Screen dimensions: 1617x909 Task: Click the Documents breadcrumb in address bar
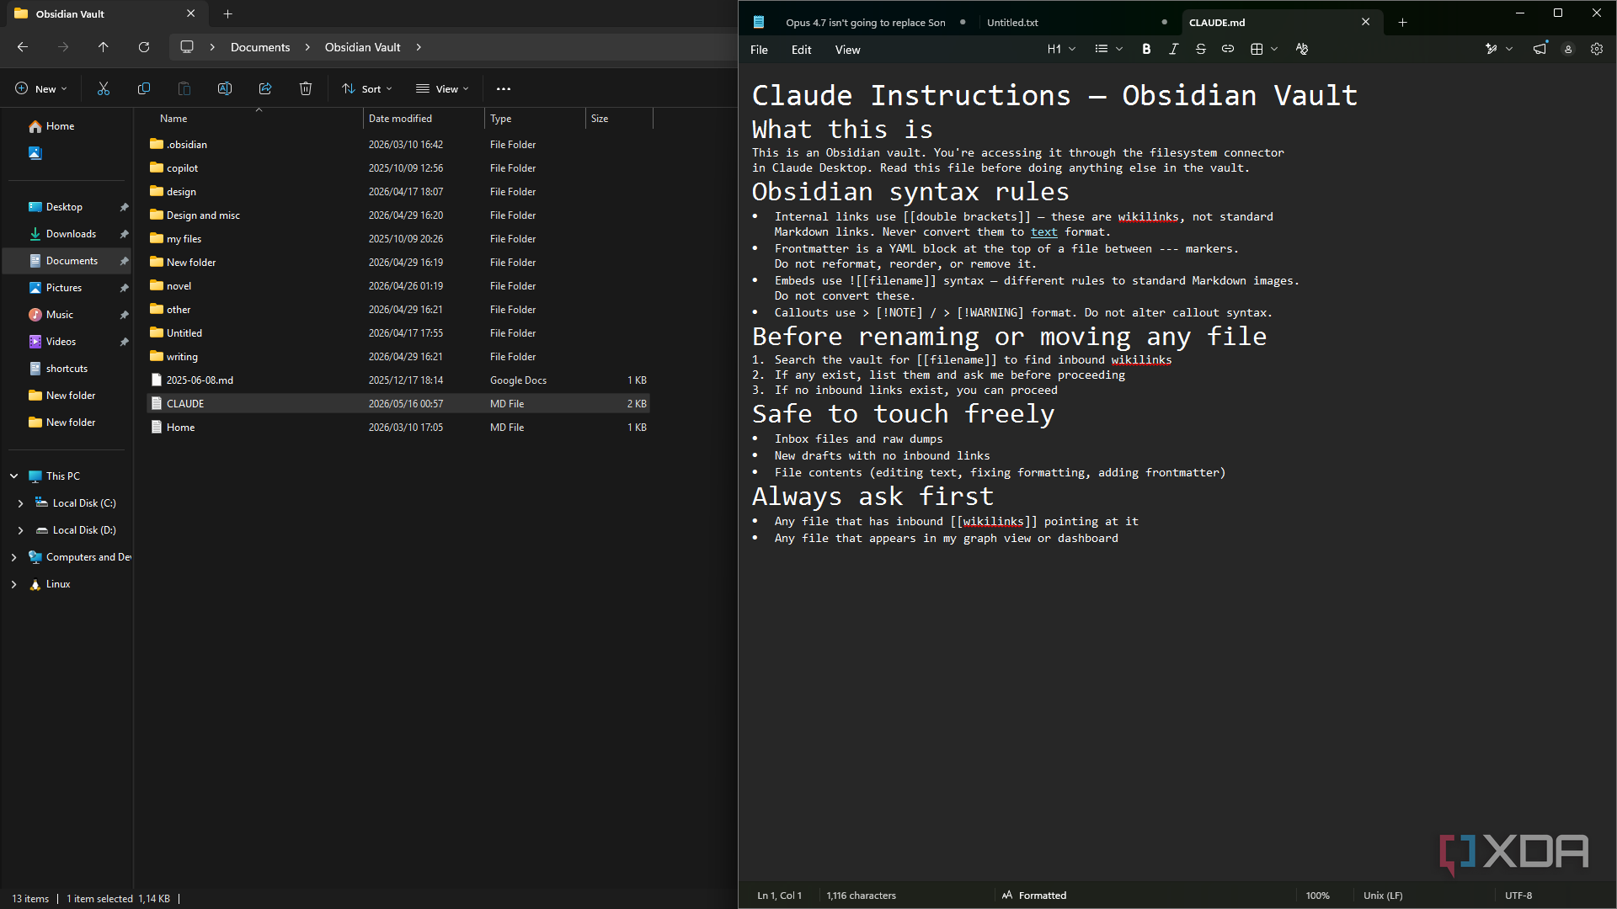click(x=259, y=47)
